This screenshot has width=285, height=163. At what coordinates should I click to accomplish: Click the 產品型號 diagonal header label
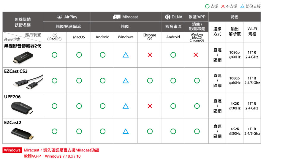tap(12, 39)
